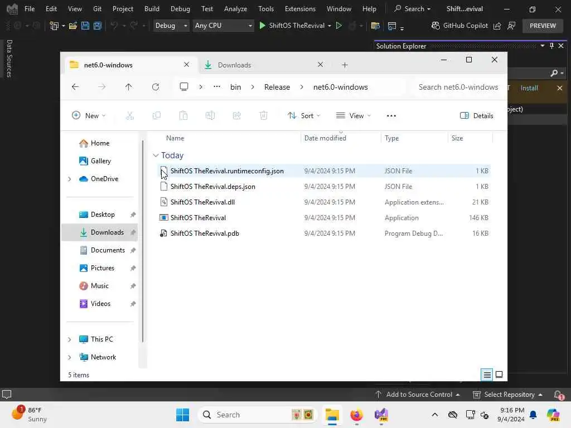Select ShiftOS TheRevival.pdb file
The width and height of the screenshot is (571, 428).
[324, 234]
